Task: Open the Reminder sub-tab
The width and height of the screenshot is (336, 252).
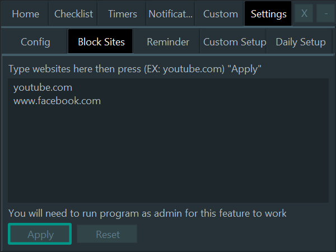Action: pyautogui.click(x=167, y=41)
